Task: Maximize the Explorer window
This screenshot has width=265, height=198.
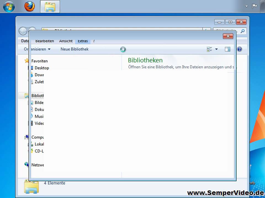Action: [x=230, y=22]
